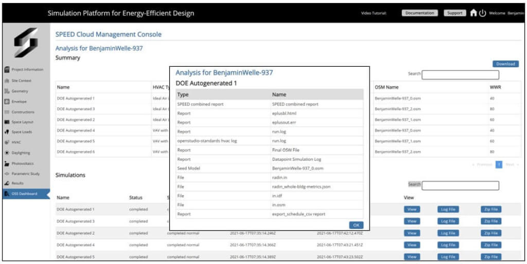527x264 pixels.
Task: View DOE Autogenerated 1 simulation
Action: [411, 209]
